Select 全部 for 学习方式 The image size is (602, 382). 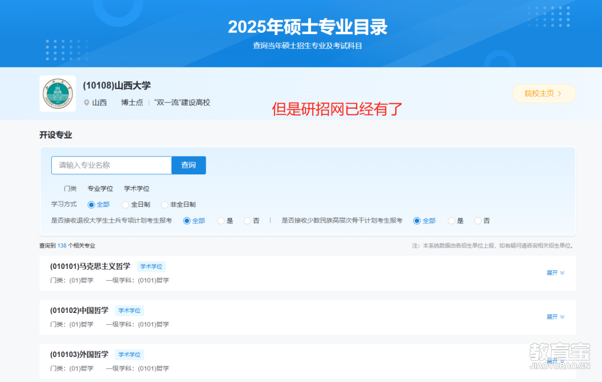coord(91,205)
